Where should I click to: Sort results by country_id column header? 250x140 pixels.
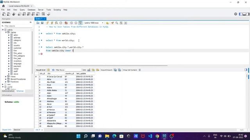(70, 73)
